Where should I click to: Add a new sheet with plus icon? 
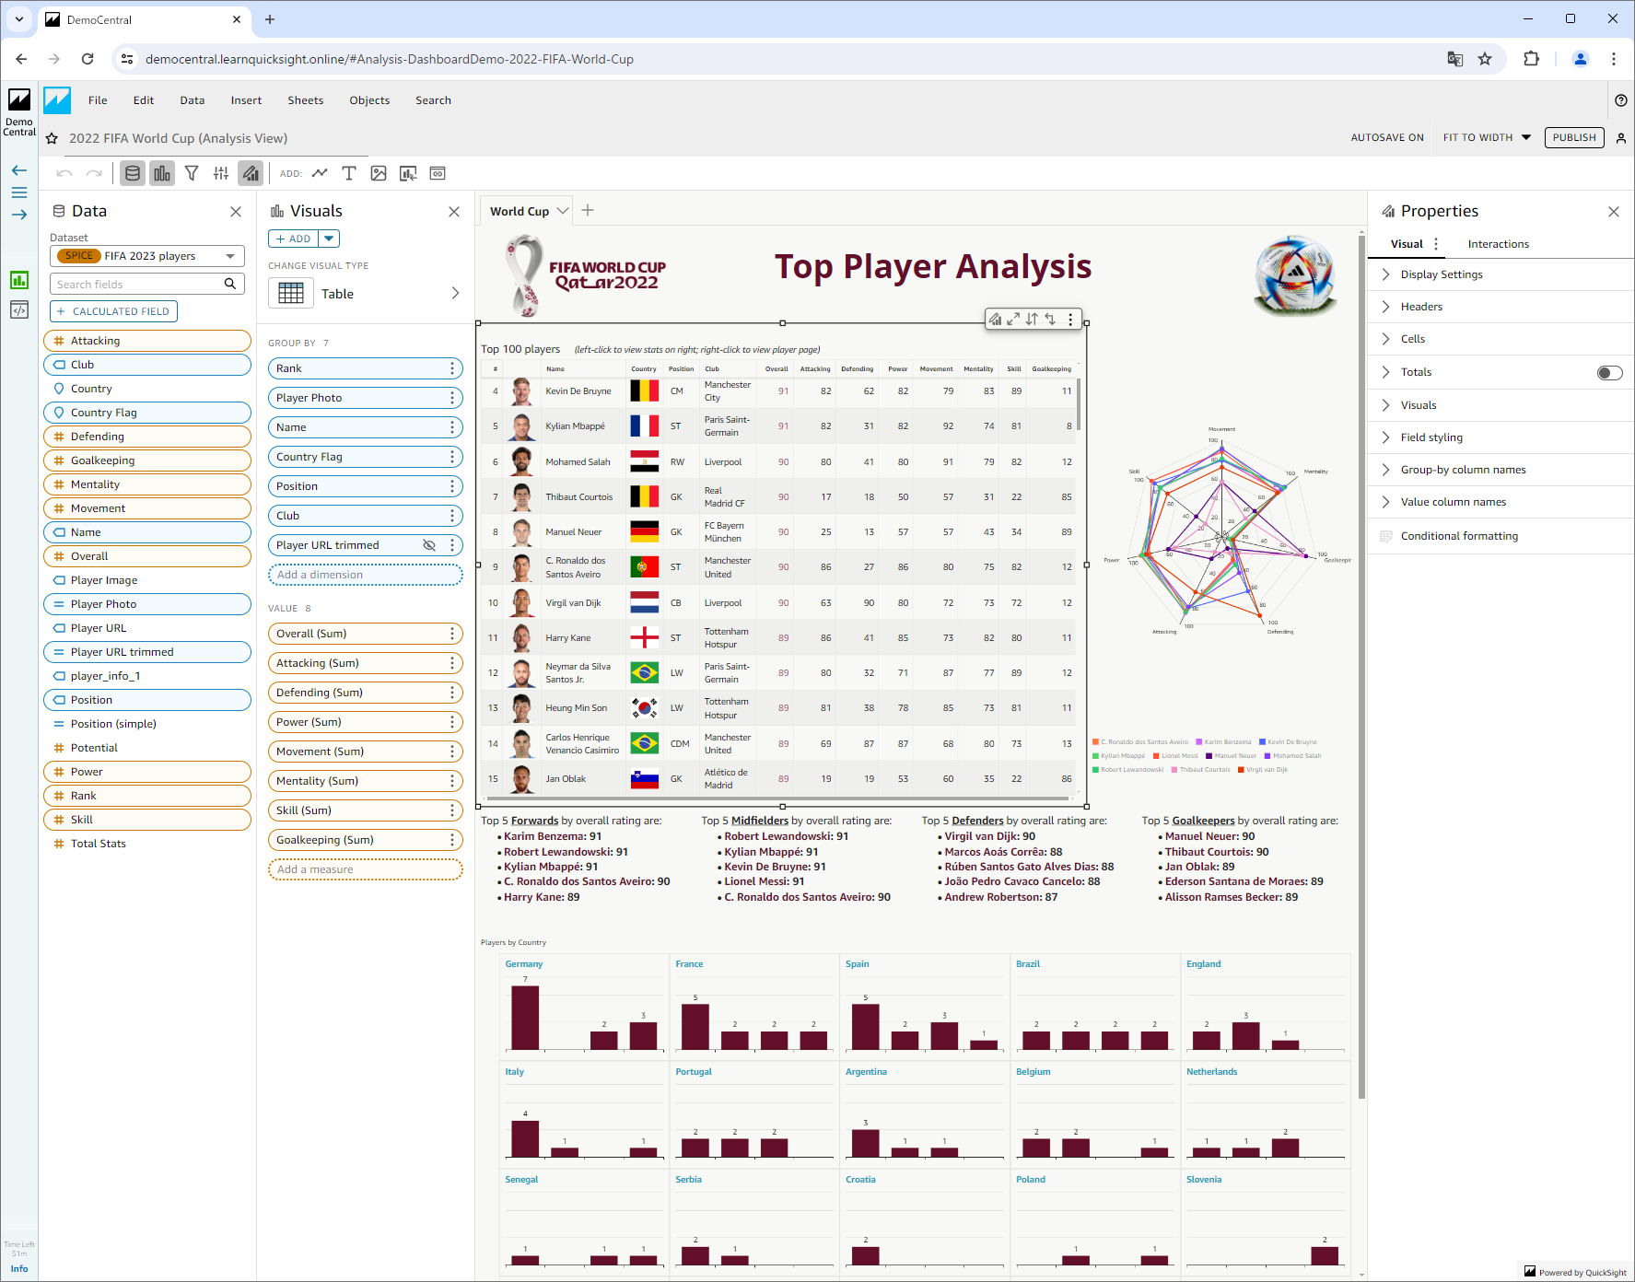coord(588,211)
